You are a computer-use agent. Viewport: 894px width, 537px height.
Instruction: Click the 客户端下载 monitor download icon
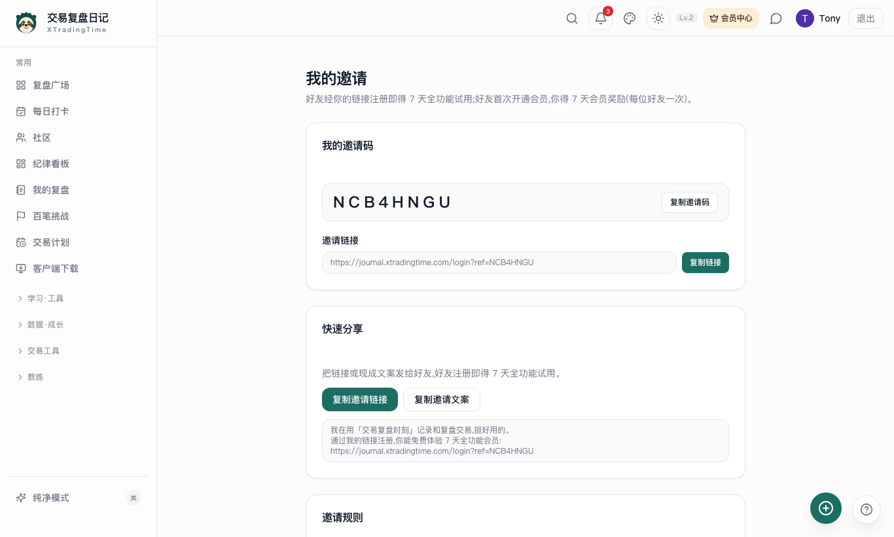21,268
